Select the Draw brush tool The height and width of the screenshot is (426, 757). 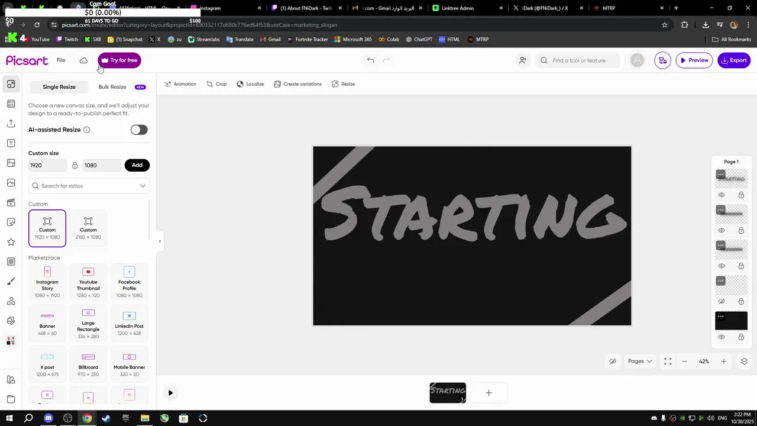click(11, 282)
